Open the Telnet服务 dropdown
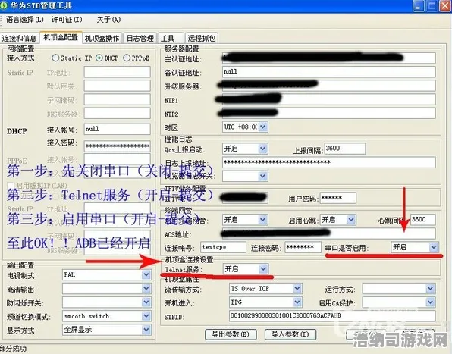The image size is (452, 354). [263, 269]
